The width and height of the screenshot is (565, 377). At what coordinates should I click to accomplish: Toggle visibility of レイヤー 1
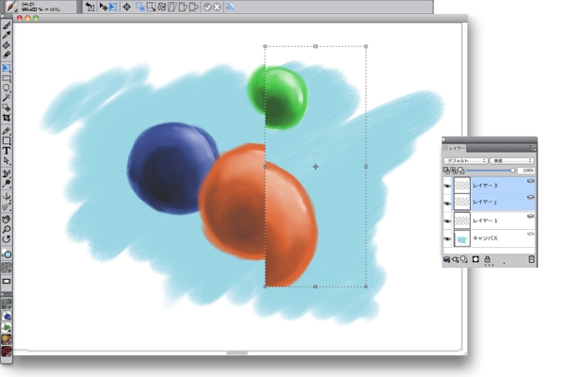(446, 221)
